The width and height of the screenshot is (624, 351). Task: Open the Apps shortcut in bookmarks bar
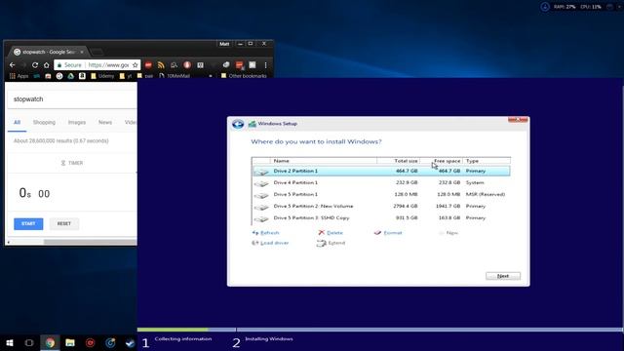(x=19, y=76)
